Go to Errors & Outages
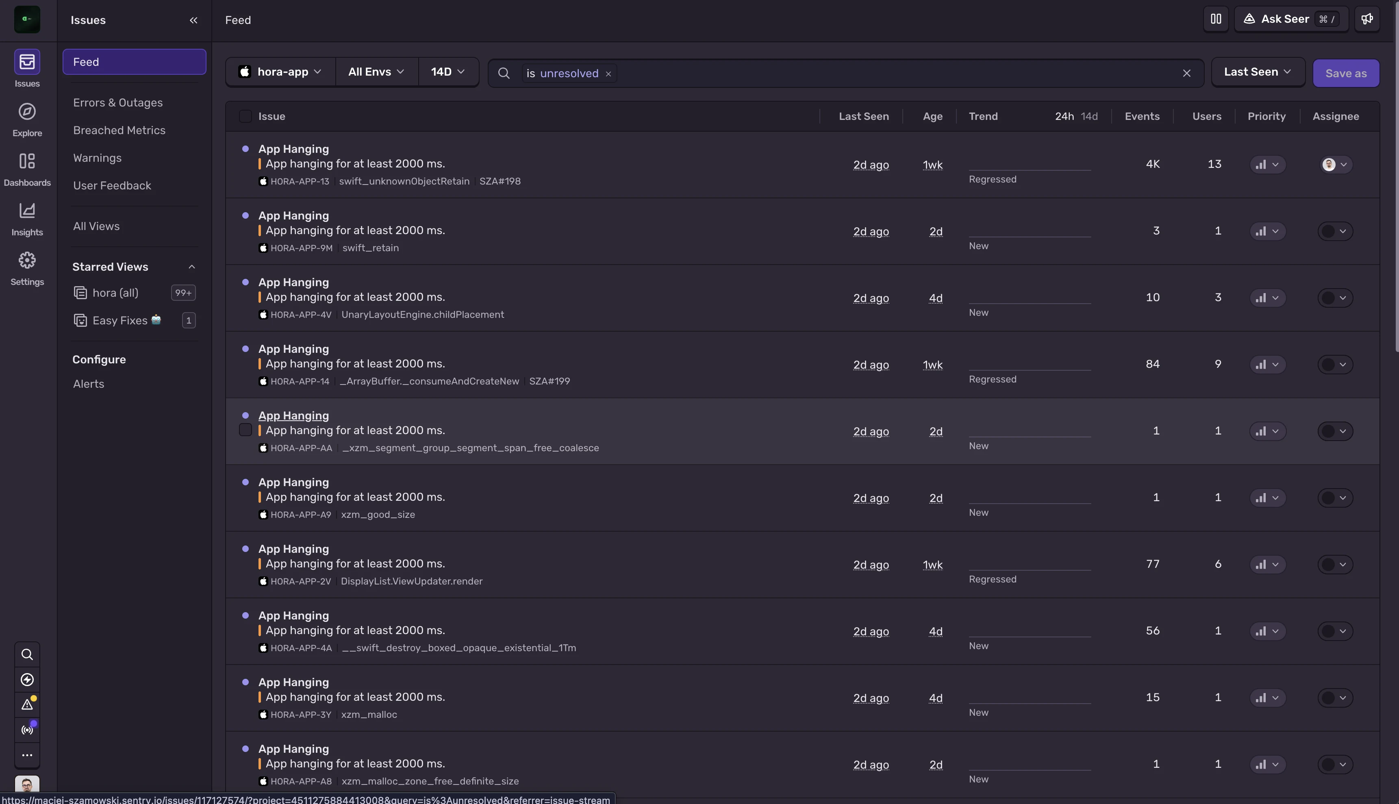This screenshot has height=804, width=1399. coord(117,103)
